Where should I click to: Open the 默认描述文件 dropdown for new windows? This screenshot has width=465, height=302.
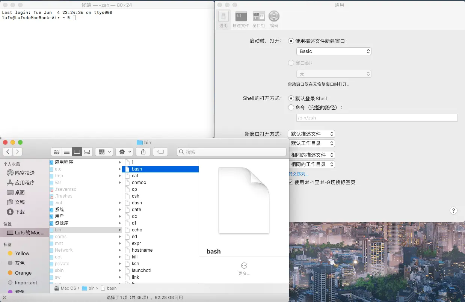click(x=311, y=134)
